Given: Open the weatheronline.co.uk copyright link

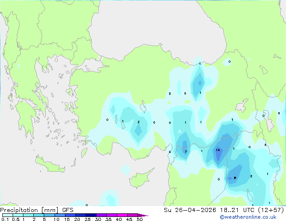Looking at the screenshot, I should coord(248,217).
